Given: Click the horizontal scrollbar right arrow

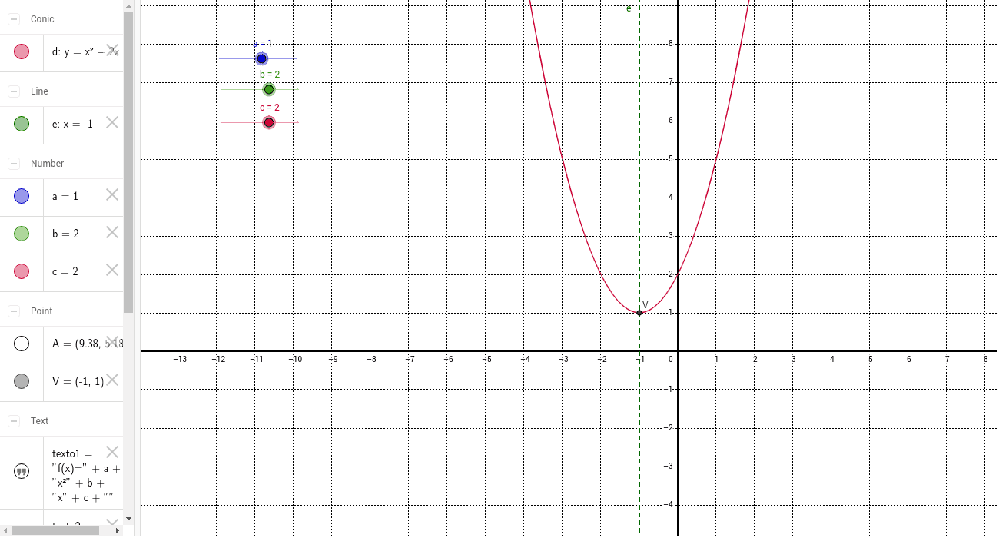Looking at the screenshot, I should click(x=117, y=530).
